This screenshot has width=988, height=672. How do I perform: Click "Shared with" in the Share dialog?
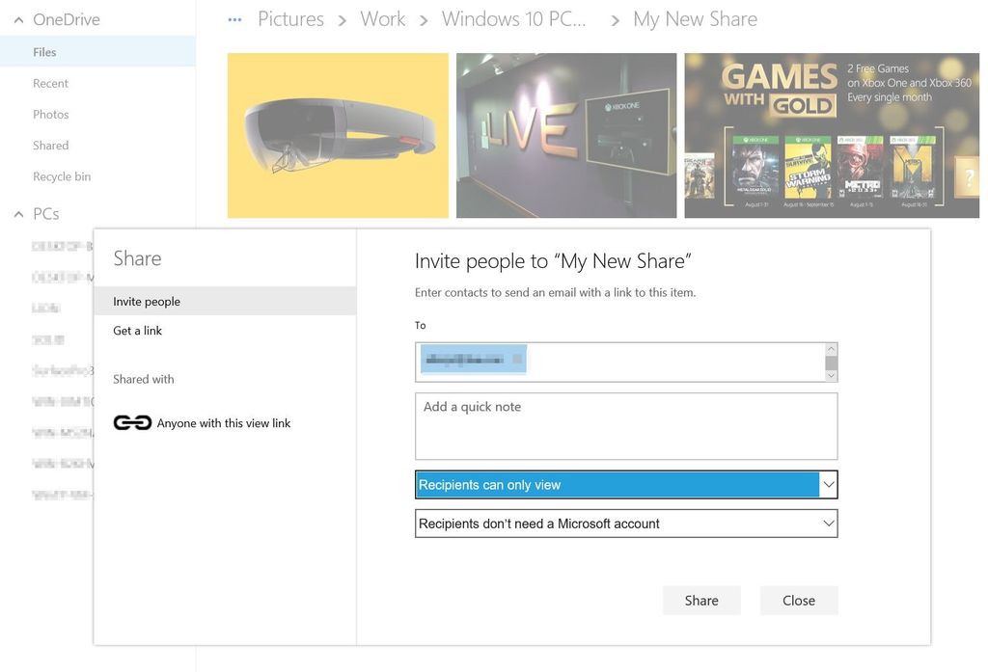click(x=143, y=379)
